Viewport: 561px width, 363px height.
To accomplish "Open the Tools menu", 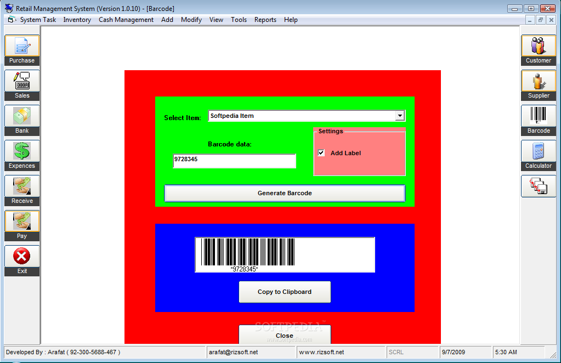I will pyautogui.click(x=239, y=20).
